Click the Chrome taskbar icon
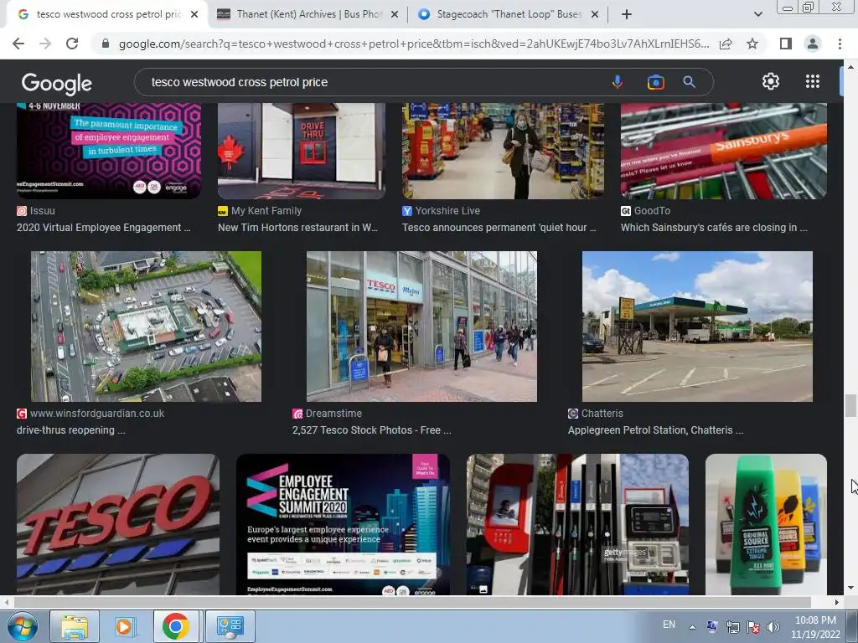858x643 pixels. pos(175,626)
